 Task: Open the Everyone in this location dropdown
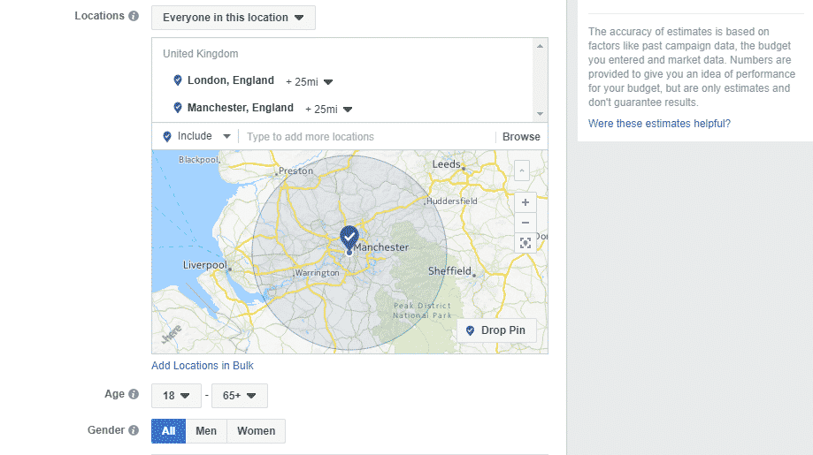coord(234,18)
